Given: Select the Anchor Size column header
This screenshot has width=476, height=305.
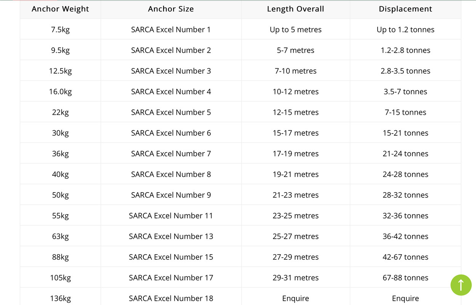Looking at the screenshot, I should [171, 9].
